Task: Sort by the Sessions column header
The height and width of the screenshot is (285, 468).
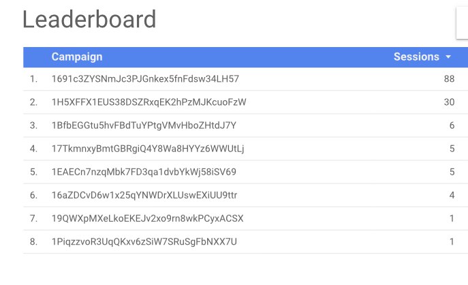Action: click(x=416, y=57)
